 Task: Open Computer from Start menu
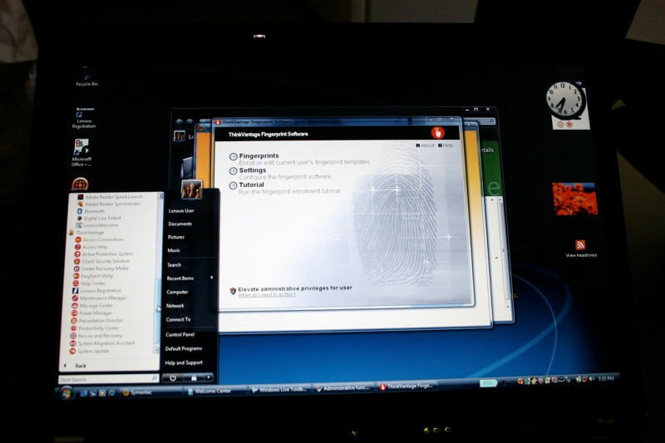pos(177,292)
